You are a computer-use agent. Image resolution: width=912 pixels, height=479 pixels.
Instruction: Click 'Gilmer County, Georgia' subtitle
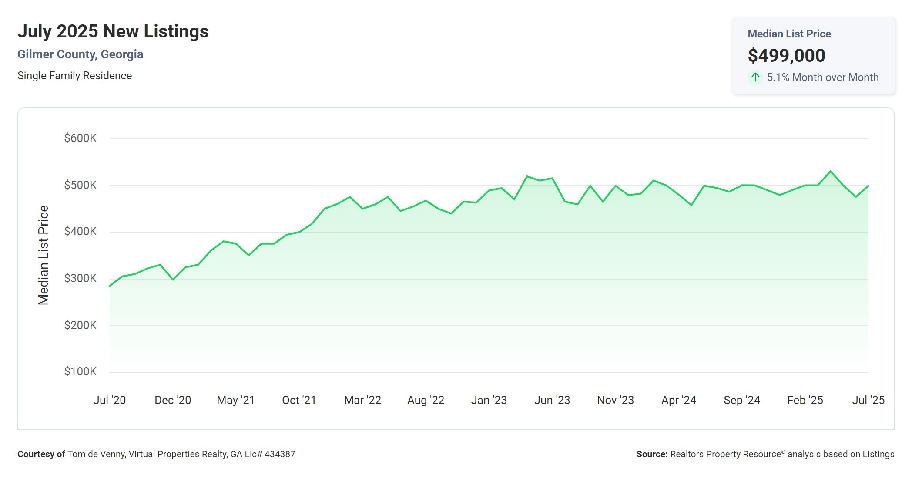(80, 54)
